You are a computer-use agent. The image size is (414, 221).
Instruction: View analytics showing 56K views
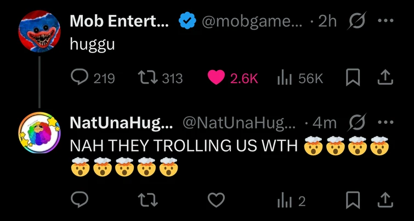[283, 78]
